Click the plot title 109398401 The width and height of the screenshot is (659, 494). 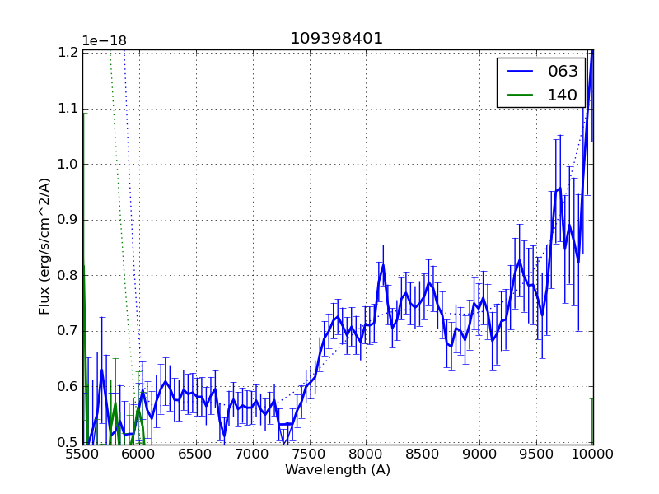point(336,39)
